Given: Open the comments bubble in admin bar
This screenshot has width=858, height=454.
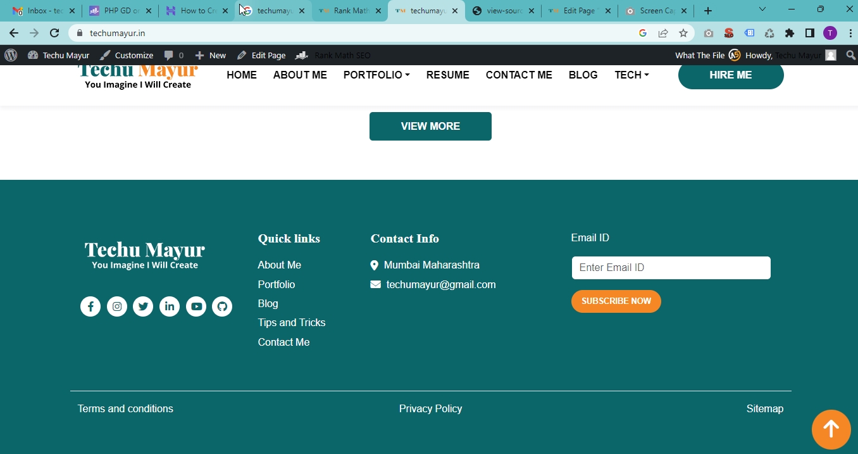Looking at the screenshot, I should point(174,55).
